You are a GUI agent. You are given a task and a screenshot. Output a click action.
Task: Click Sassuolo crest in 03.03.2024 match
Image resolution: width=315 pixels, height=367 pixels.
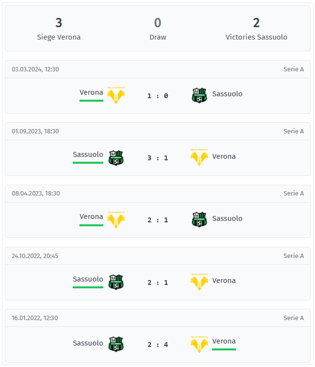tap(199, 95)
